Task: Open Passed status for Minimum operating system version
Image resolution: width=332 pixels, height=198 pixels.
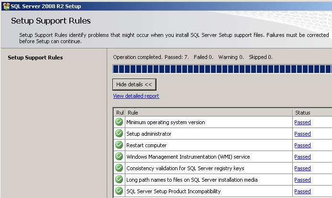Action: 302,122
